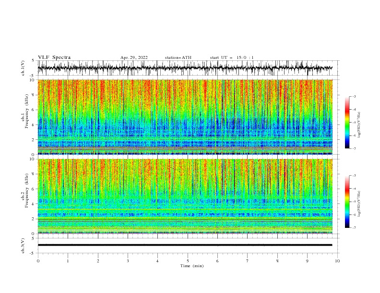Viewport: 380px width, 293px height.
Task: Click time axis tick label "3"
Action: 128,261
